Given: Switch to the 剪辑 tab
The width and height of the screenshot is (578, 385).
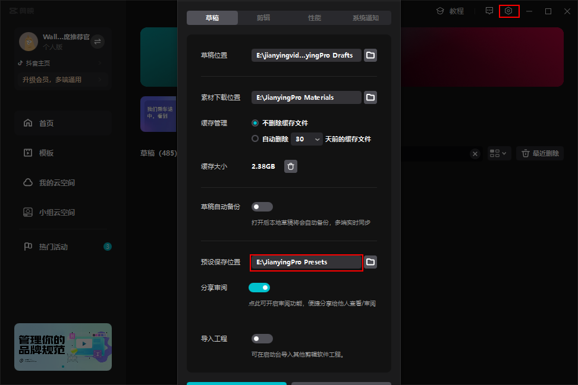Looking at the screenshot, I should (x=263, y=18).
